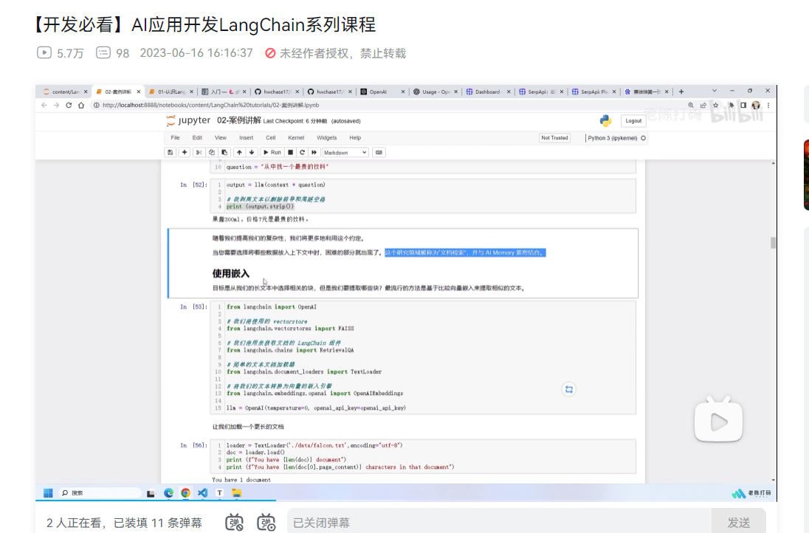Open File Explorer from the taskbar
Viewport: 809px width, 533px height.
click(236, 493)
